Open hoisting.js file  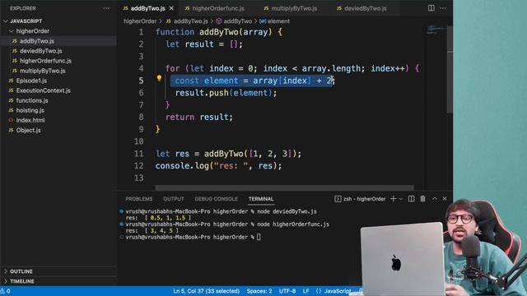(x=30, y=110)
